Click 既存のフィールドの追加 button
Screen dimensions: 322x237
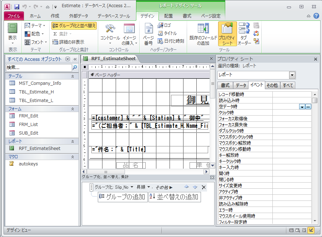(203, 34)
